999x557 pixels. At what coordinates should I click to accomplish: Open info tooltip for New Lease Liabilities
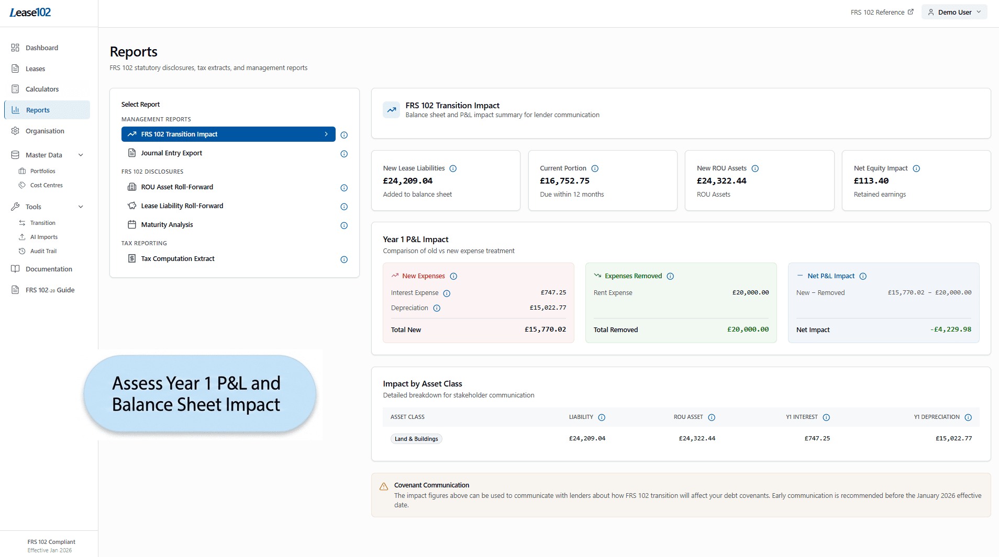pos(452,168)
